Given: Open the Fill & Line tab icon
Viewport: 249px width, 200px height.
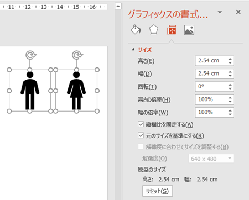Looking at the screenshot, I should click(136, 30).
